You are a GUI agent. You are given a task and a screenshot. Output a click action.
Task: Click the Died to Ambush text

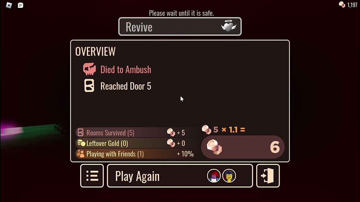coord(126,70)
